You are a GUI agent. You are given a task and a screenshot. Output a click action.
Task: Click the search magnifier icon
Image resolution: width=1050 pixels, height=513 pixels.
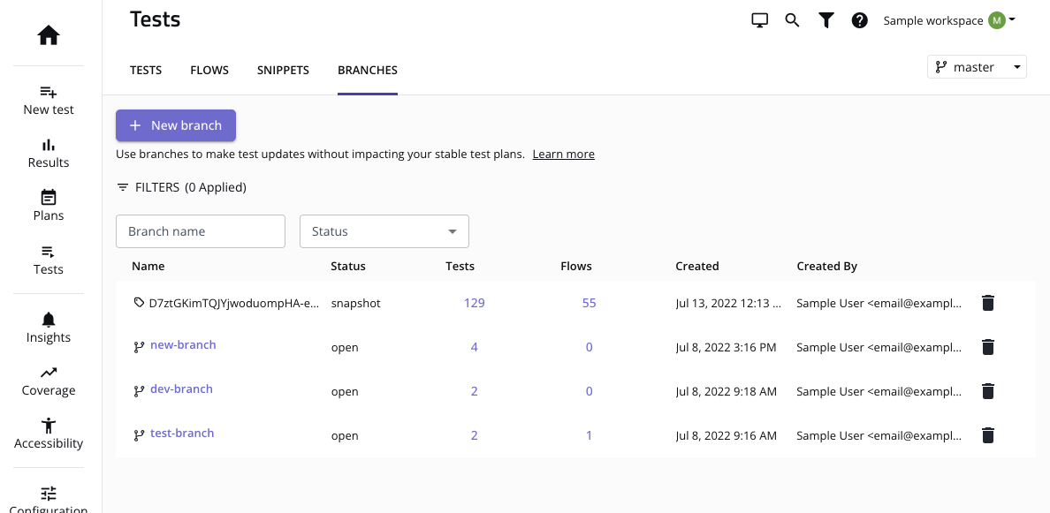pyautogui.click(x=792, y=20)
